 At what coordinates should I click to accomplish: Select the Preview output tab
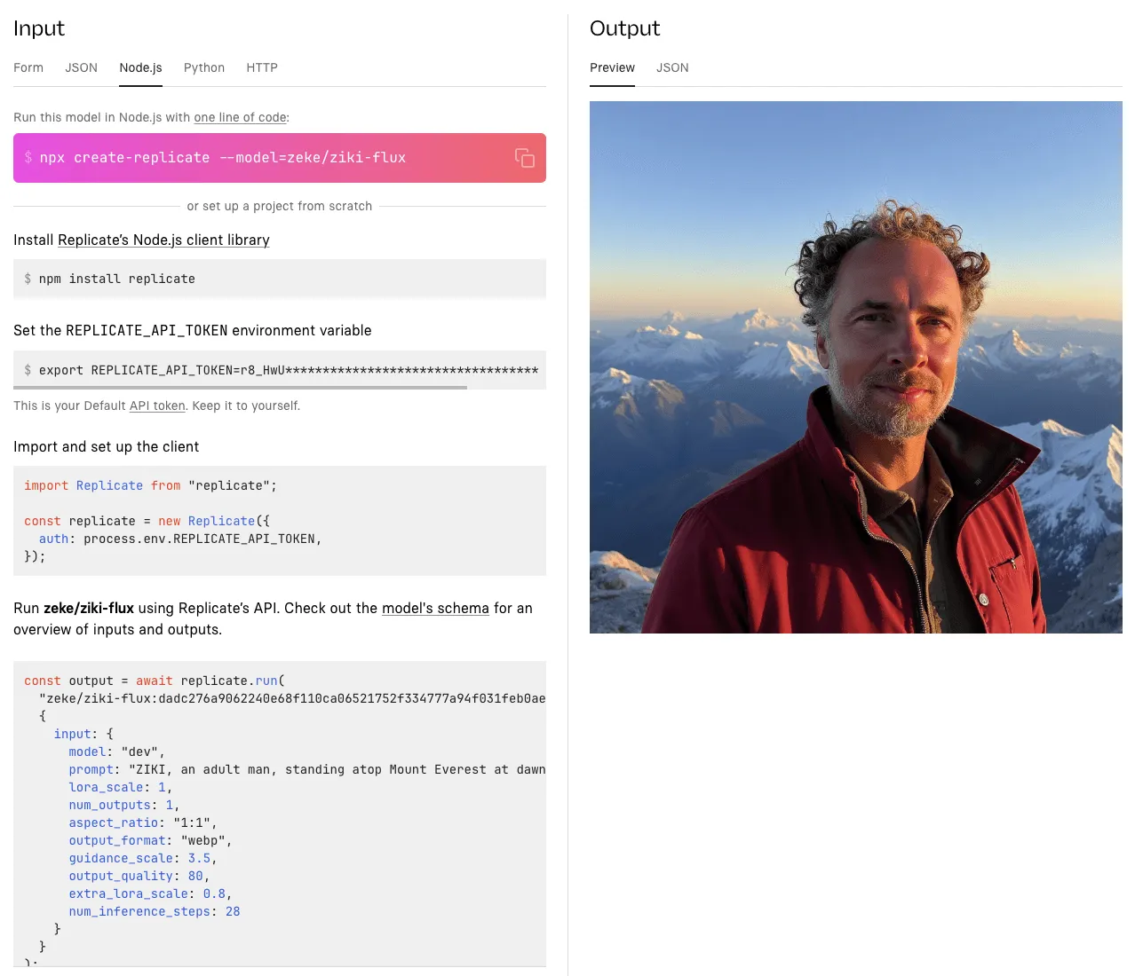612,67
